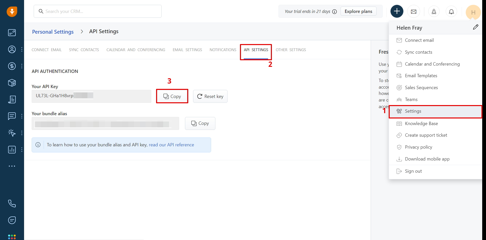Switch to Calendar and Conferencing tab
The image size is (486, 240).
(136, 50)
